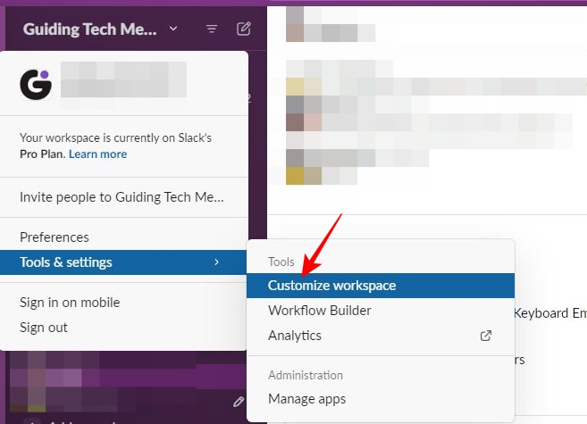Click the Pro Plan workspace notice text

pyautogui.click(x=115, y=145)
